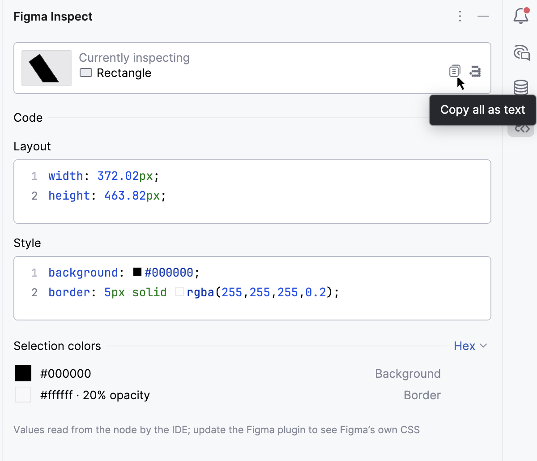Click the Copy all as text icon
The height and width of the screenshot is (461, 537).
pyautogui.click(x=455, y=71)
